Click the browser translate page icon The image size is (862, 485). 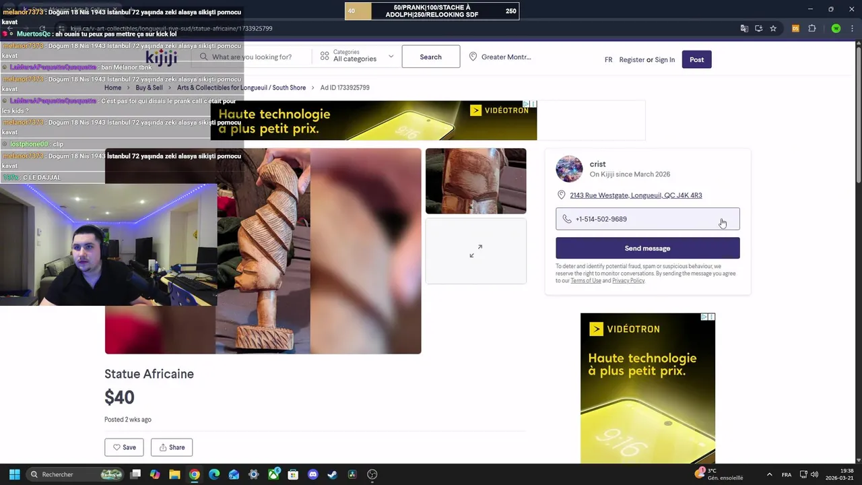(744, 28)
